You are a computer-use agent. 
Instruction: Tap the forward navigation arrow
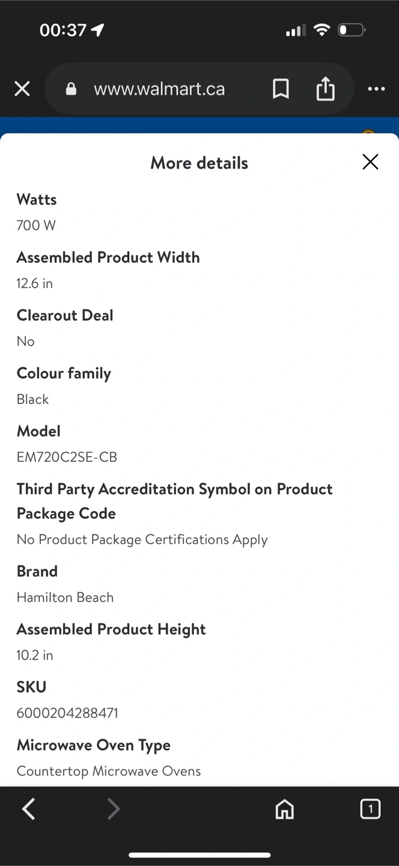point(114,809)
